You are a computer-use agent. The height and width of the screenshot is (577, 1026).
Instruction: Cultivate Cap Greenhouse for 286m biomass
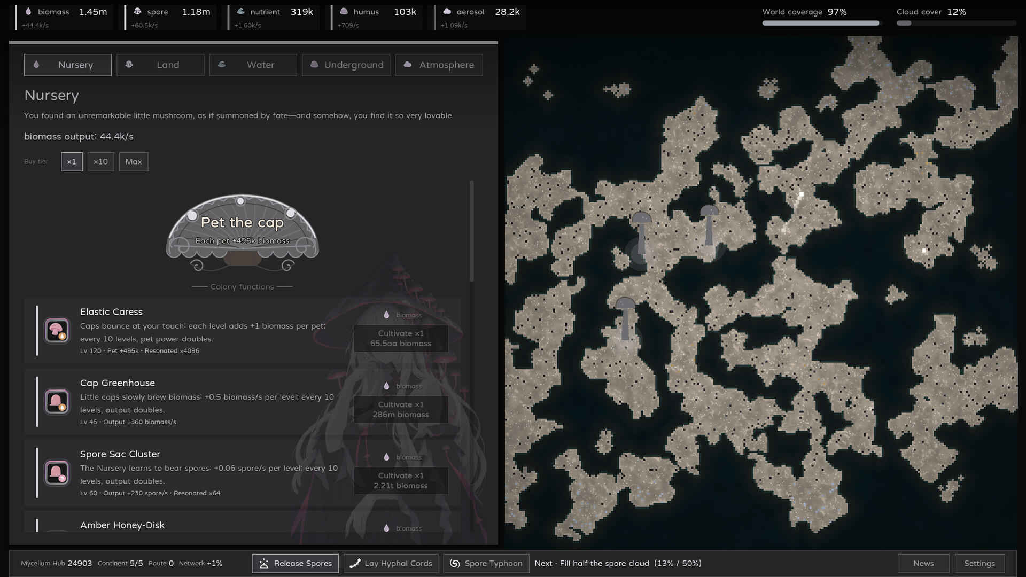401,409
